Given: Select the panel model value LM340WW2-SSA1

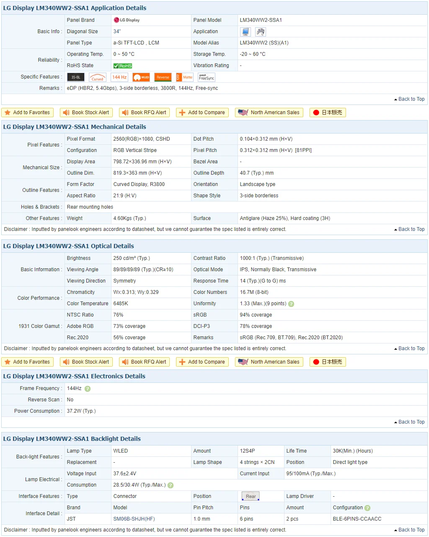Looking at the screenshot, I should pyautogui.click(x=261, y=20).
